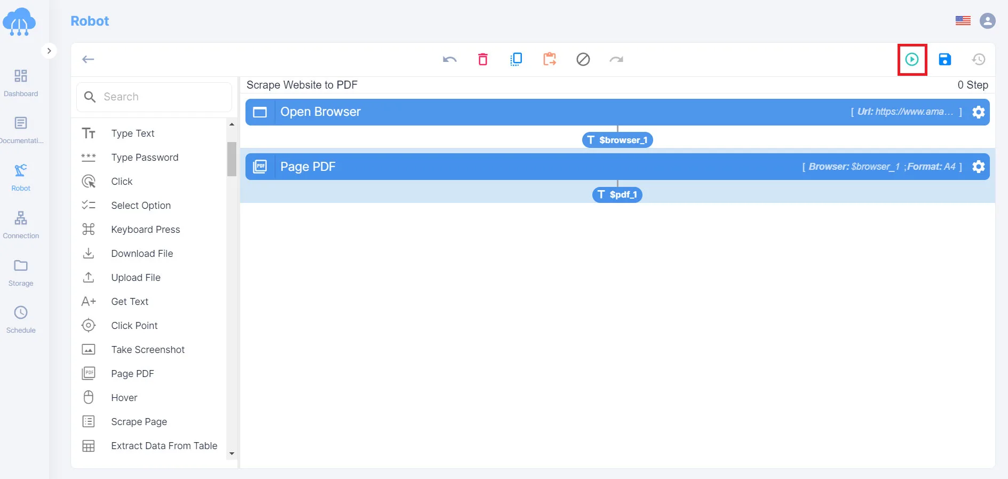The image size is (1008, 479).
Task: Disable the selected step
Action: (583, 59)
